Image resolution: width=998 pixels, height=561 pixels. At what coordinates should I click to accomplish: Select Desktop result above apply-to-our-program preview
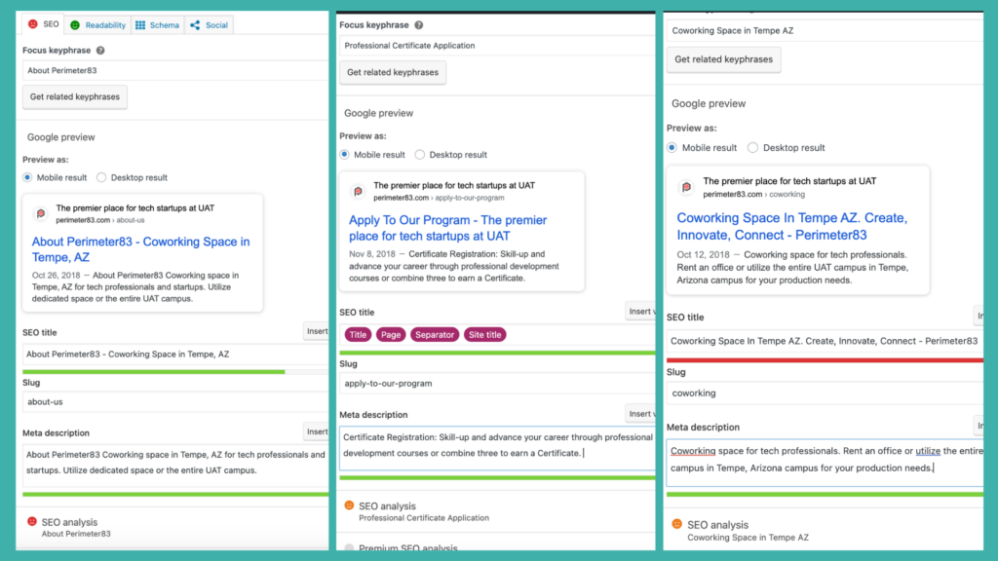click(419, 155)
